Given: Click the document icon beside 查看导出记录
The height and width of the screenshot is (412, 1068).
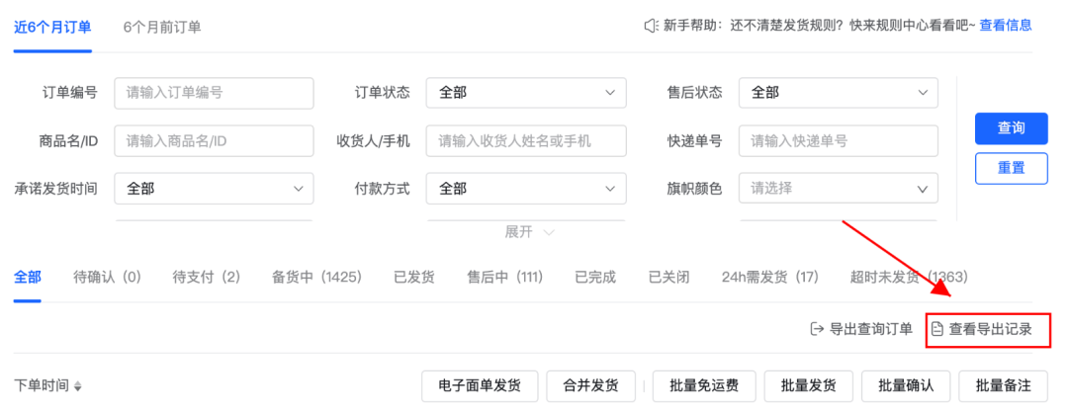Looking at the screenshot, I should coord(937,330).
